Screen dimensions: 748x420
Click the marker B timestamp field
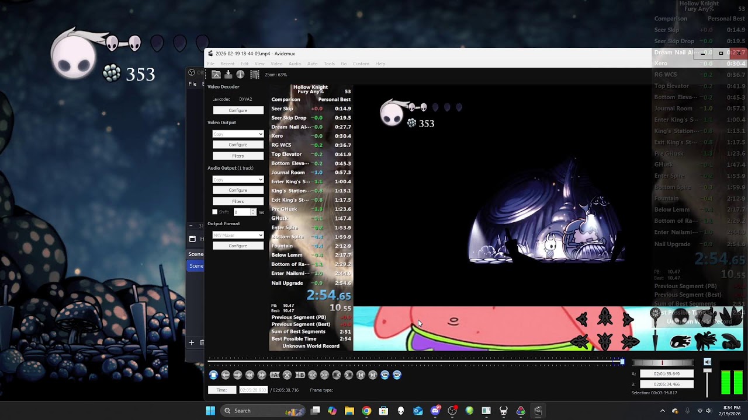(667, 384)
